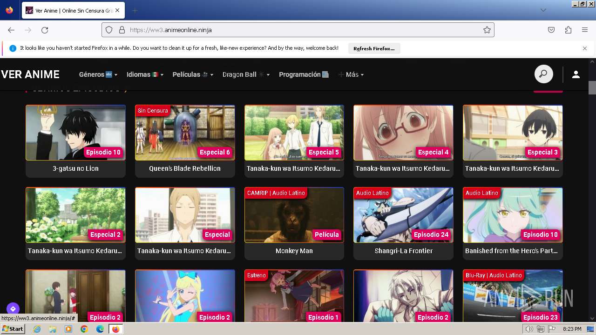
Task: Close the Ver Anime tab
Action: pyautogui.click(x=117, y=10)
